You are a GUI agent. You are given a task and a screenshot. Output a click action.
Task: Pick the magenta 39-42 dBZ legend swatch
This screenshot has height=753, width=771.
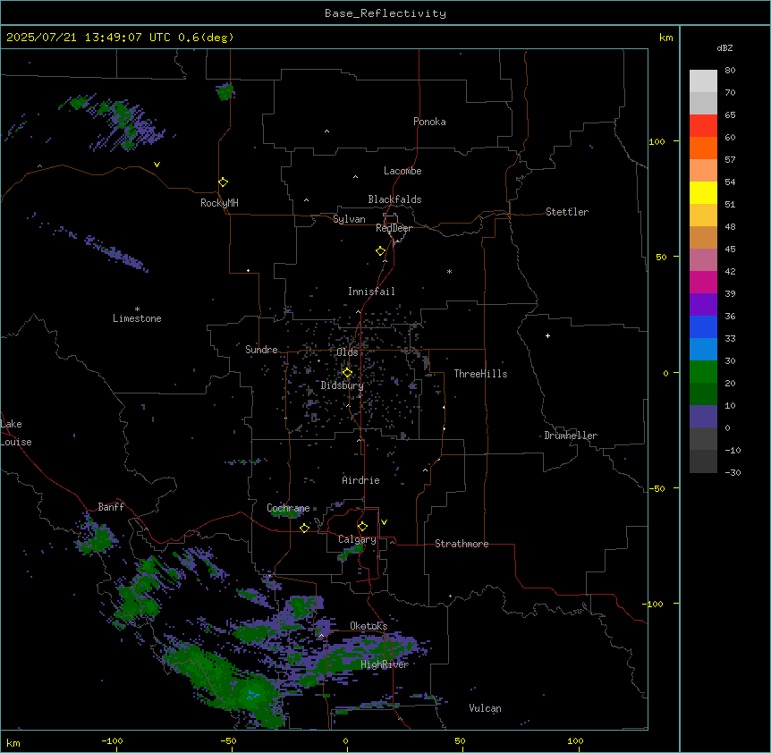[703, 282]
